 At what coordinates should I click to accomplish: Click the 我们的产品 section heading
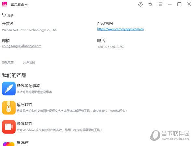point(14,75)
